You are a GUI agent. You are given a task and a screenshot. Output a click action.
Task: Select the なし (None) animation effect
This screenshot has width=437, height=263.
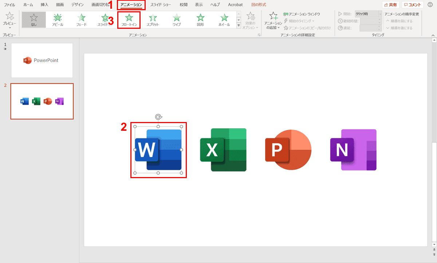click(34, 20)
